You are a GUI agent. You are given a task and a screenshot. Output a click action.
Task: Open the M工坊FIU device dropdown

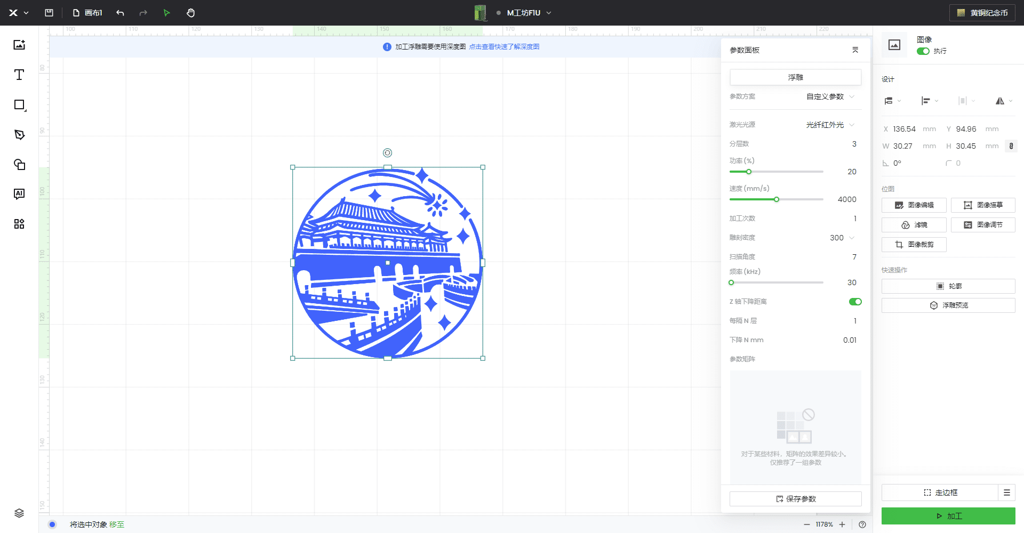pyautogui.click(x=528, y=13)
